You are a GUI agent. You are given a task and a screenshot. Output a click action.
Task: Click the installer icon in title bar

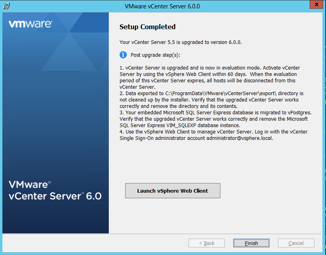pos(6,6)
